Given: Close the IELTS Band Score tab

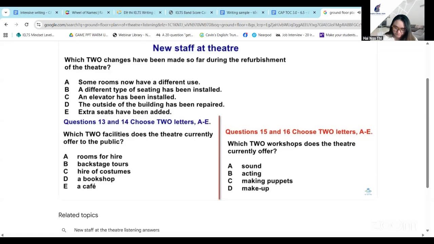Looking at the screenshot, I should click(212, 13).
